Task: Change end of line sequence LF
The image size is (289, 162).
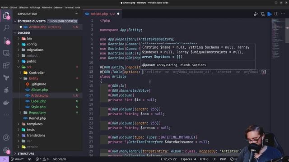Action: (x=214, y=159)
